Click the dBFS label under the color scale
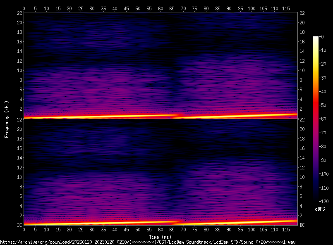Viewport: 333px width, 245px height. click(320, 209)
